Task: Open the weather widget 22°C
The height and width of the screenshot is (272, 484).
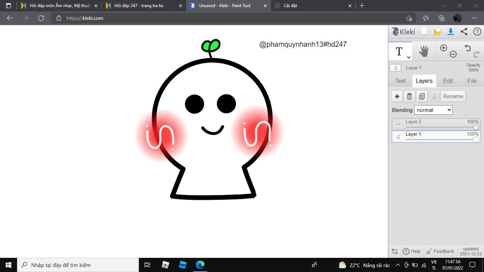Action: click(364, 265)
